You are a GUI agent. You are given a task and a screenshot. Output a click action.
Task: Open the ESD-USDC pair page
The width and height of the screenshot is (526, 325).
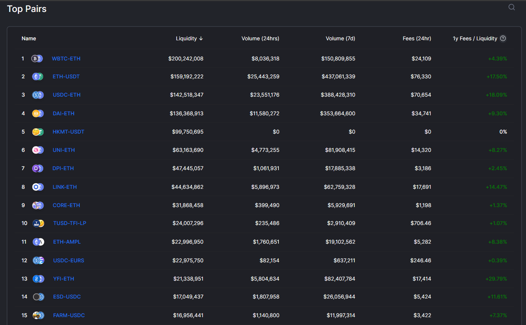(x=67, y=297)
